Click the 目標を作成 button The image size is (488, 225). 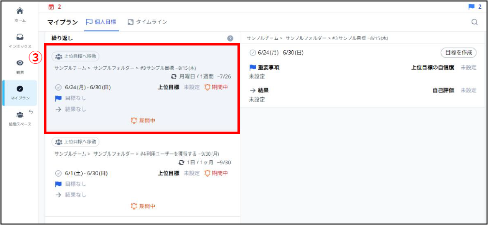[458, 53]
